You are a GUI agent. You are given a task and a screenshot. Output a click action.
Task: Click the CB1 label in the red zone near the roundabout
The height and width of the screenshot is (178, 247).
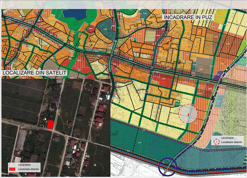[164, 79]
